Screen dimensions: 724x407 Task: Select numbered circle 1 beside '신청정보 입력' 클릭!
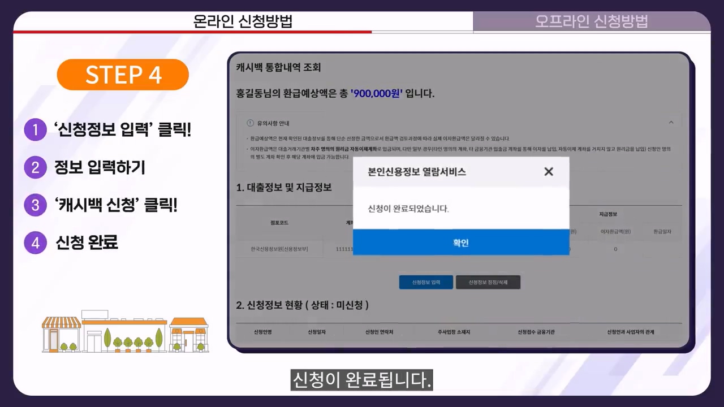point(35,129)
